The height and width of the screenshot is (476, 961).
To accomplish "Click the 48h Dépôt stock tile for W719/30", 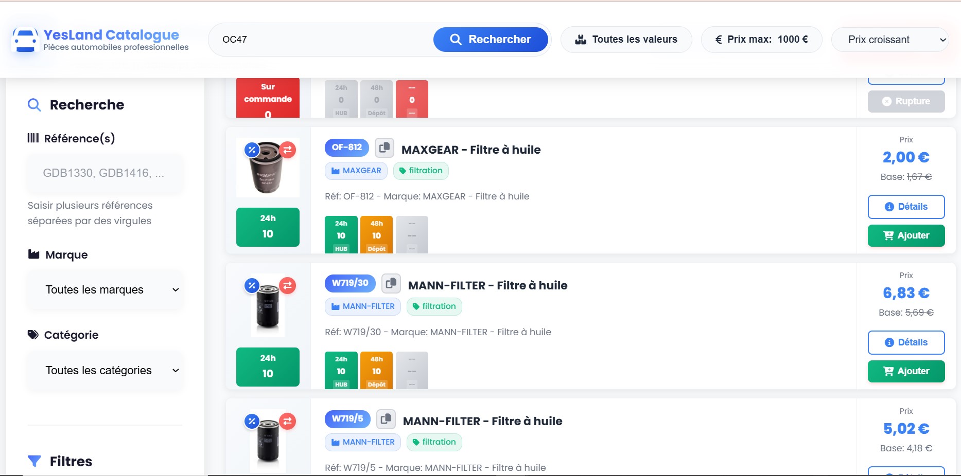I will [376, 371].
